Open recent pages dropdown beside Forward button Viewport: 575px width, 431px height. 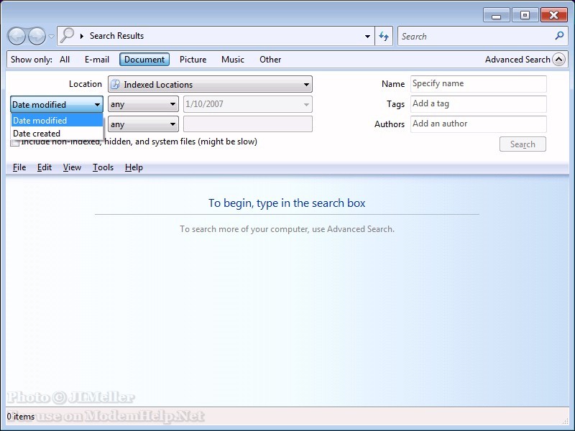tap(51, 37)
